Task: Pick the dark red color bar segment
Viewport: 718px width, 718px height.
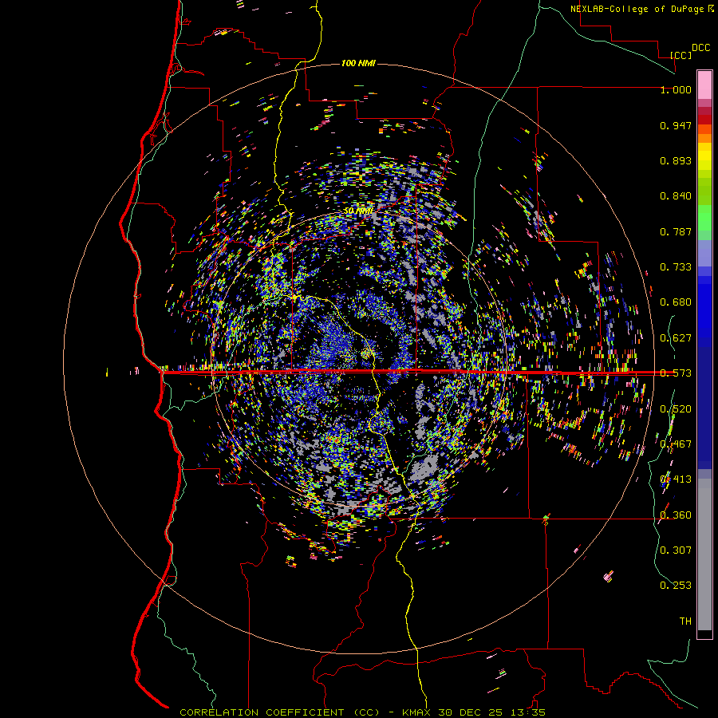Action: coord(704,120)
